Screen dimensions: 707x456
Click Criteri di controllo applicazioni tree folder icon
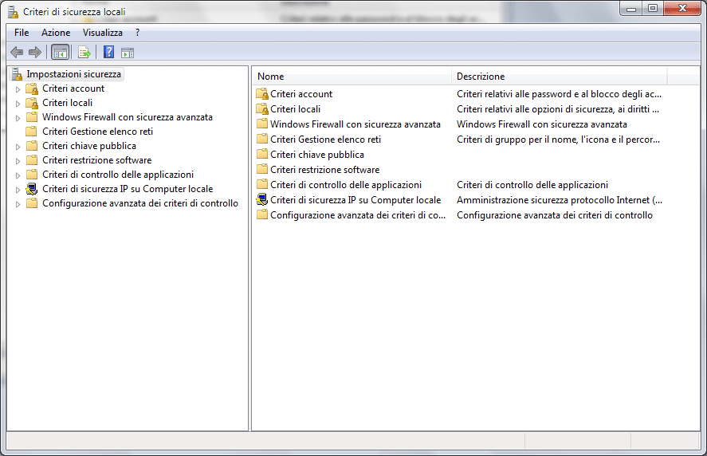tap(32, 175)
